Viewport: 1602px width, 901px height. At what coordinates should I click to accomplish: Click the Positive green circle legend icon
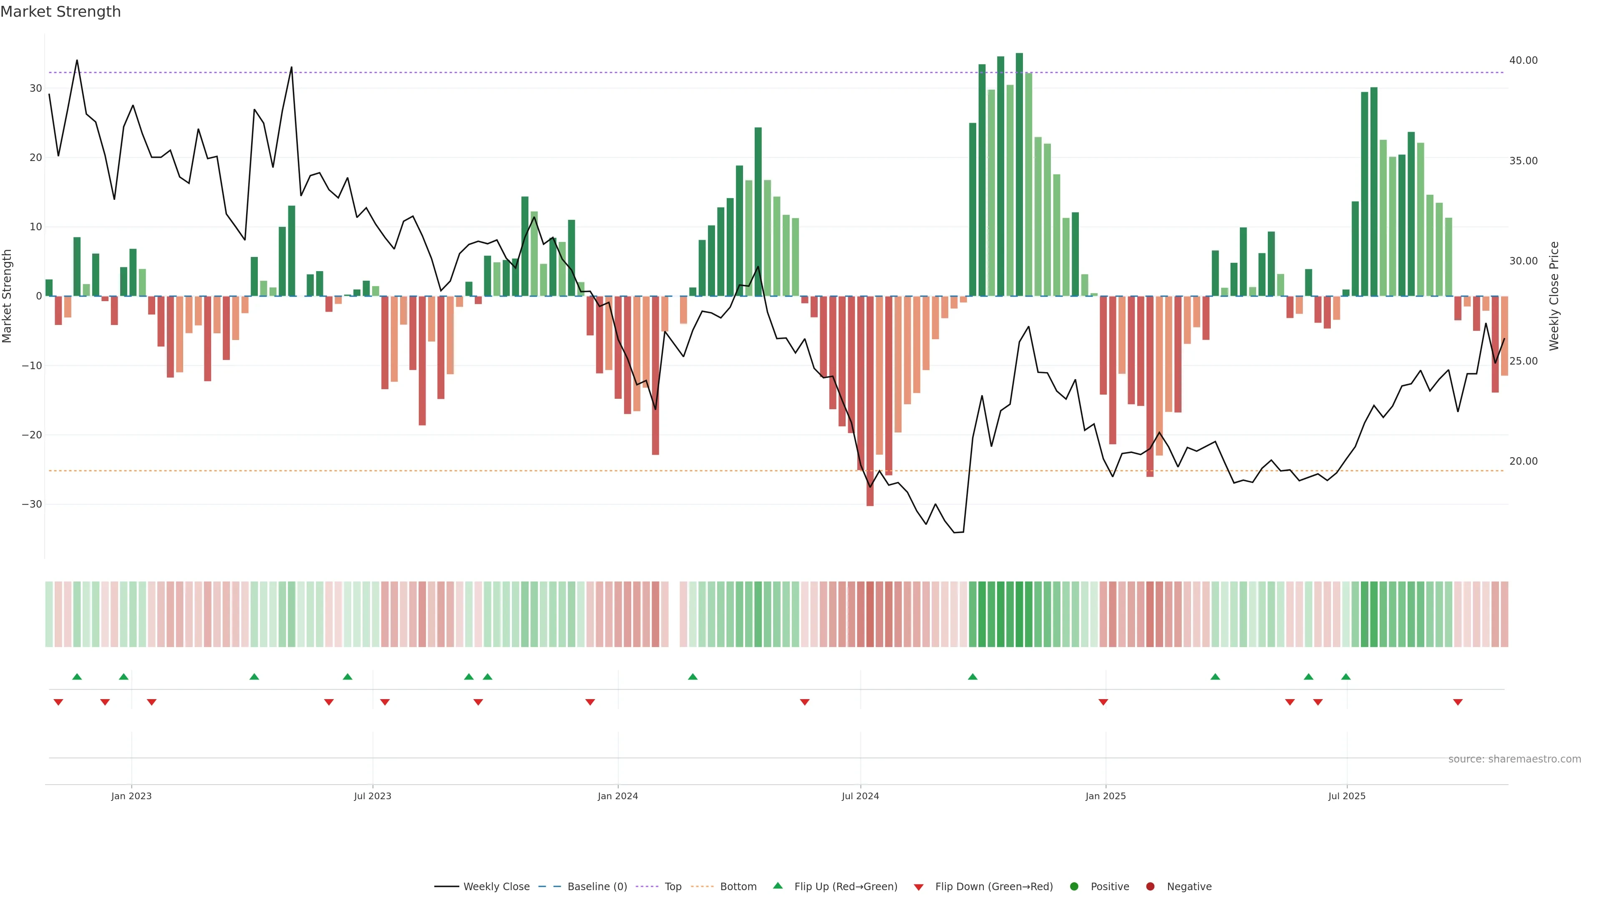tap(1074, 887)
